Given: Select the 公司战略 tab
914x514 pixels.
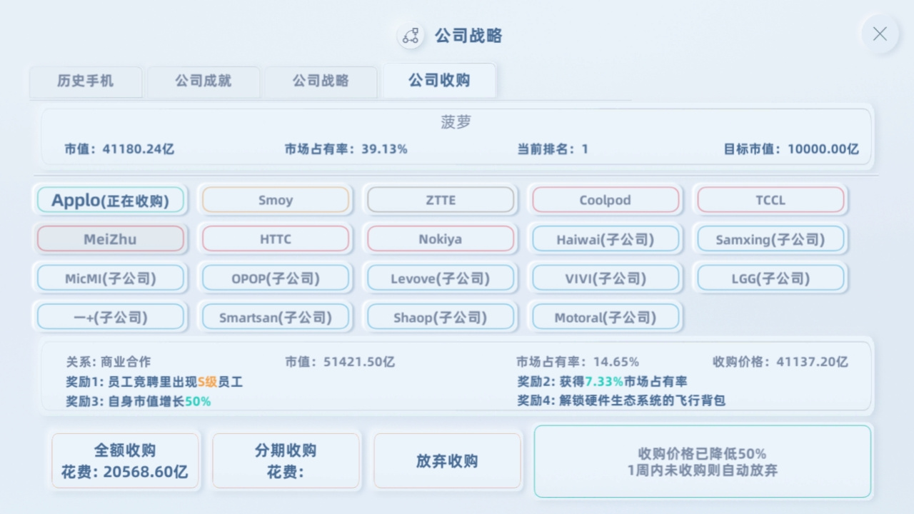Looking at the screenshot, I should click(x=321, y=81).
